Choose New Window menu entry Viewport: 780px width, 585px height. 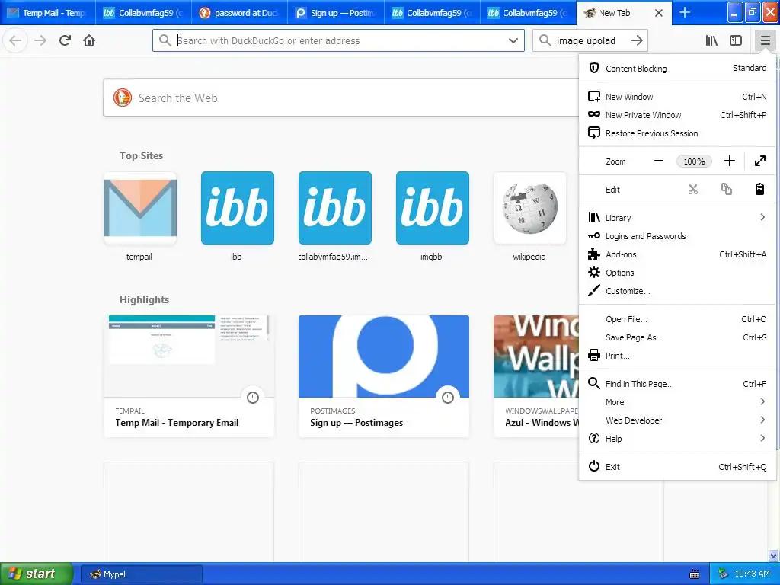[677, 97]
